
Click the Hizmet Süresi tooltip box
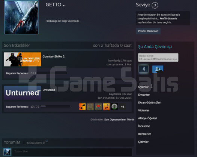click(158, 58)
